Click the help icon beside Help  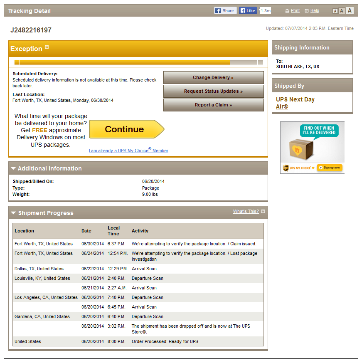(307, 11)
